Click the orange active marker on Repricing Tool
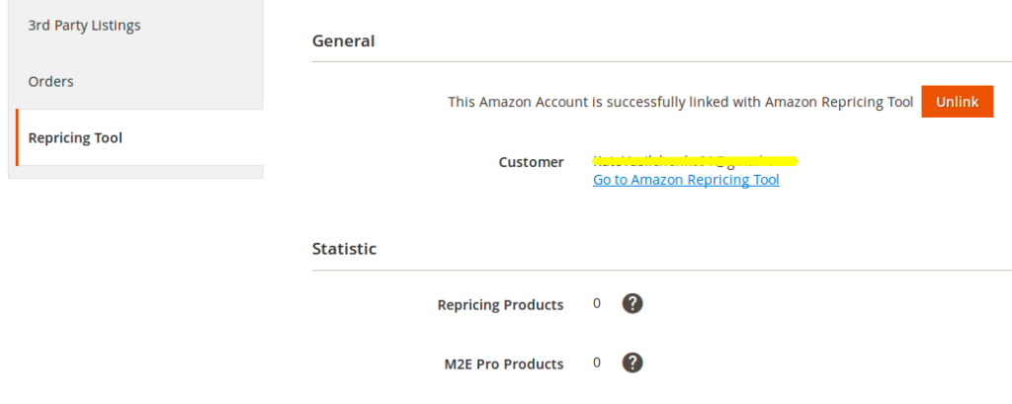Viewport: 1012px width, 404px height. coord(17,137)
